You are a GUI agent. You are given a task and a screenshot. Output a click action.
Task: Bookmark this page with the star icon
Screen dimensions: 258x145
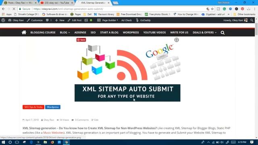(212, 9)
